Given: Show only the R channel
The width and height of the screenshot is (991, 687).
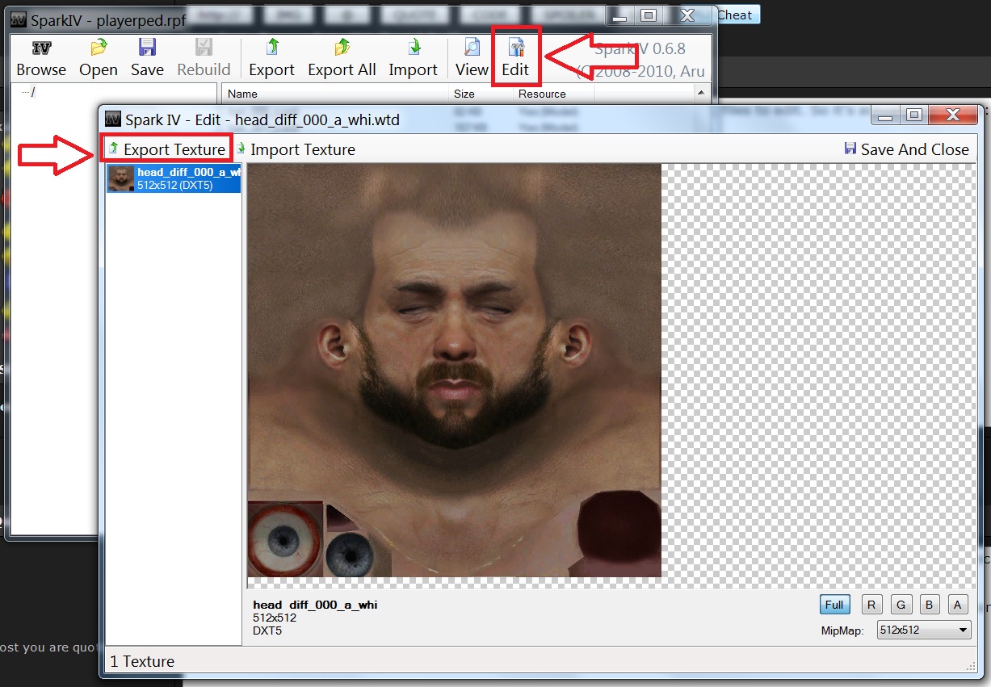Looking at the screenshot, I should pyautogui.click(x=871, y=605).
